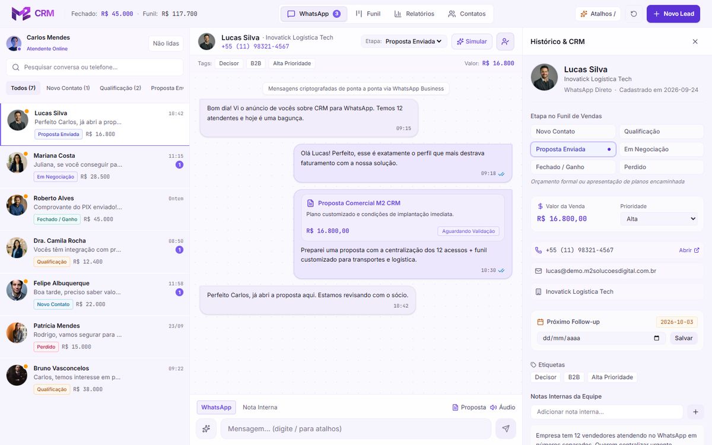Click Lucas Silva's avatar in chat header
This screenshot has width=712, height=445.
pyautogui.click(x=206, y=42)
